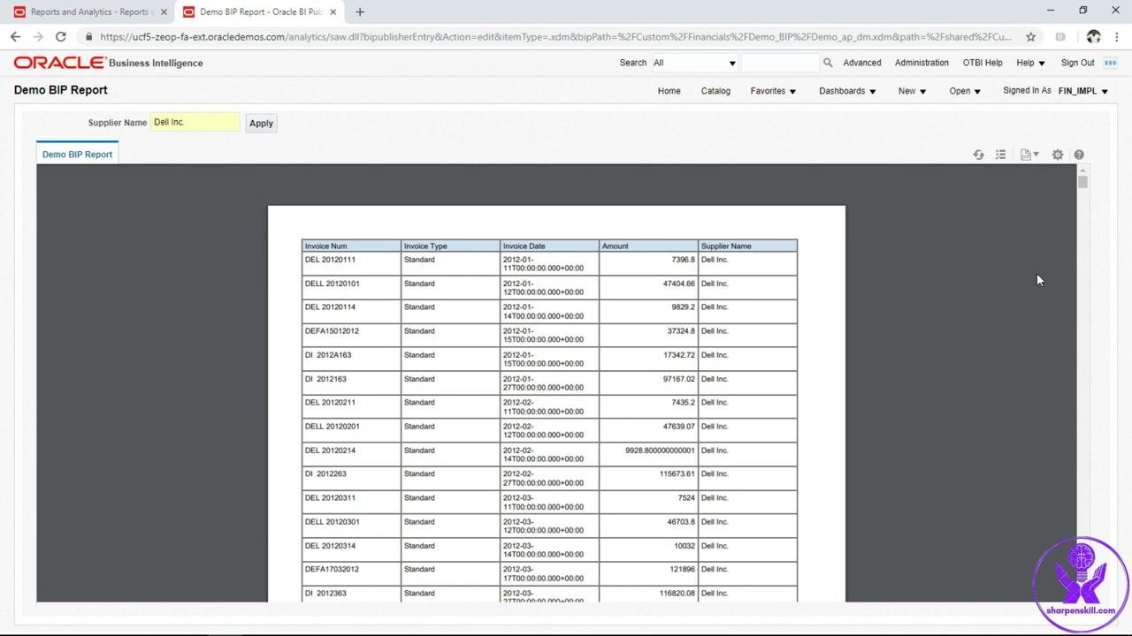The image size is (1132, 636).
Task: Open the report view list icon
Action: point(1000,155)
